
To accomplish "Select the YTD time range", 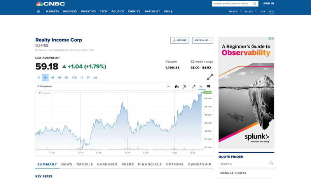I will coord(74,77).
